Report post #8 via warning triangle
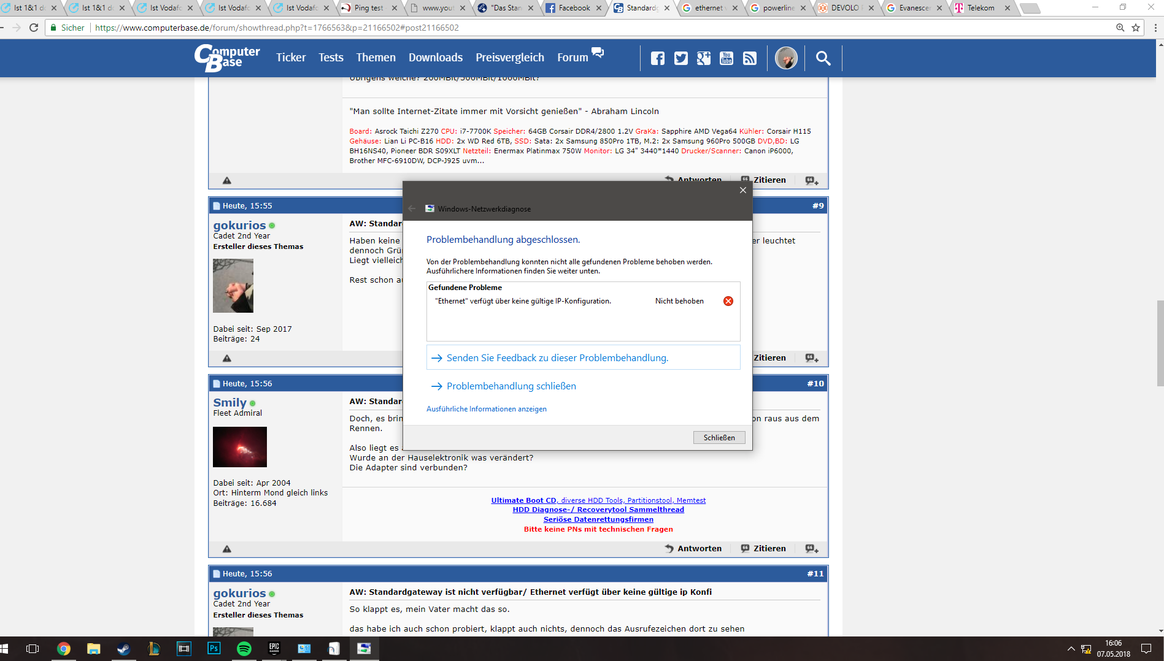This screenshot has width=1164, height=661. pos(227,180)
